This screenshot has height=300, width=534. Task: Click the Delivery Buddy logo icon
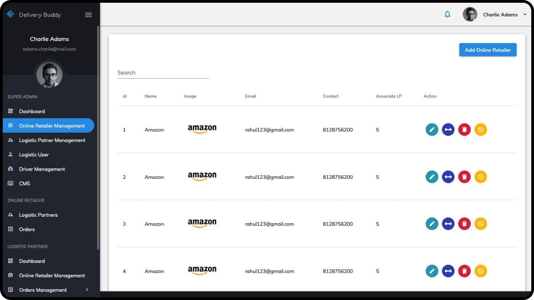[x=11, y=14]
